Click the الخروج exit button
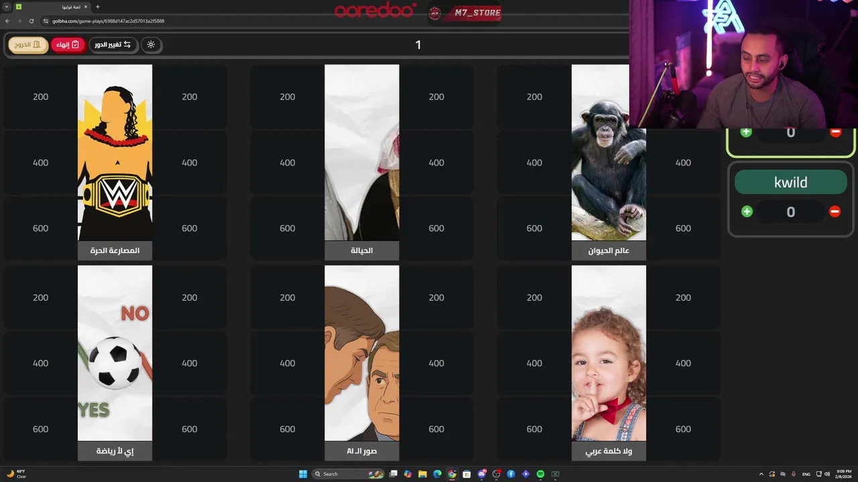858x482 pixels. tap(28, 45)
